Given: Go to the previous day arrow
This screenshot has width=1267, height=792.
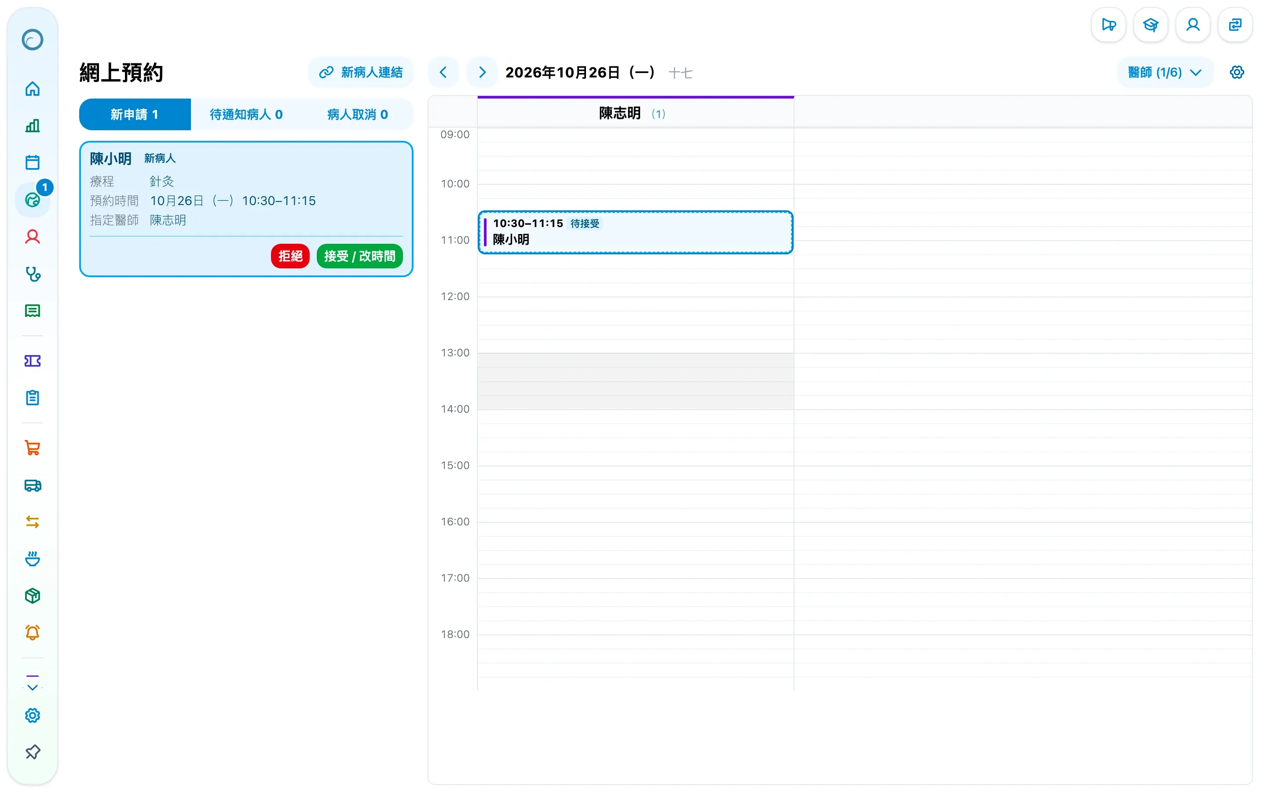Looking at the screenshot, I should [x=443, y=72].
